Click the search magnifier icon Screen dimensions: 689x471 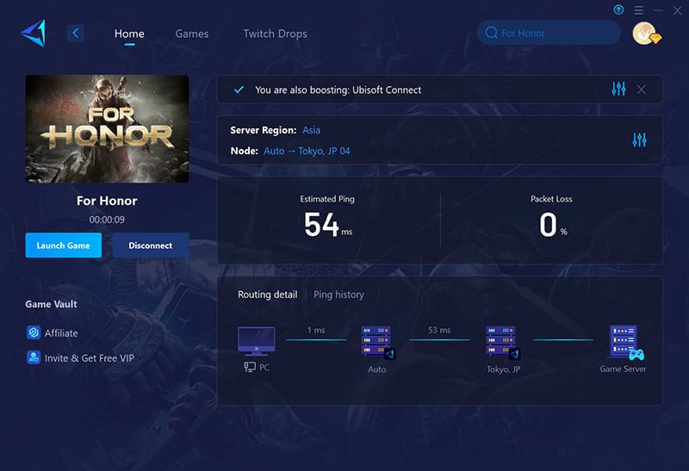pos(491,33)
